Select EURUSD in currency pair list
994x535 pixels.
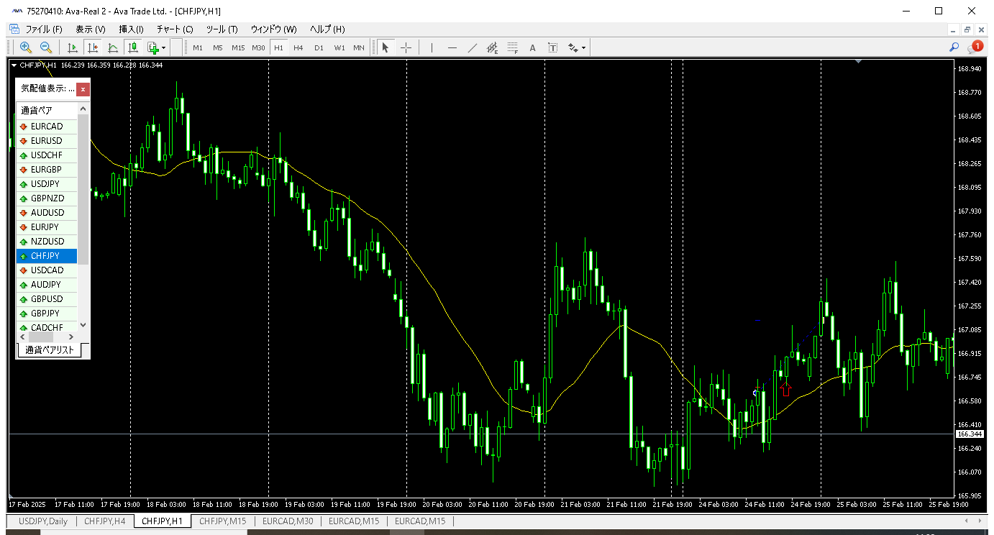pos(47,141)
